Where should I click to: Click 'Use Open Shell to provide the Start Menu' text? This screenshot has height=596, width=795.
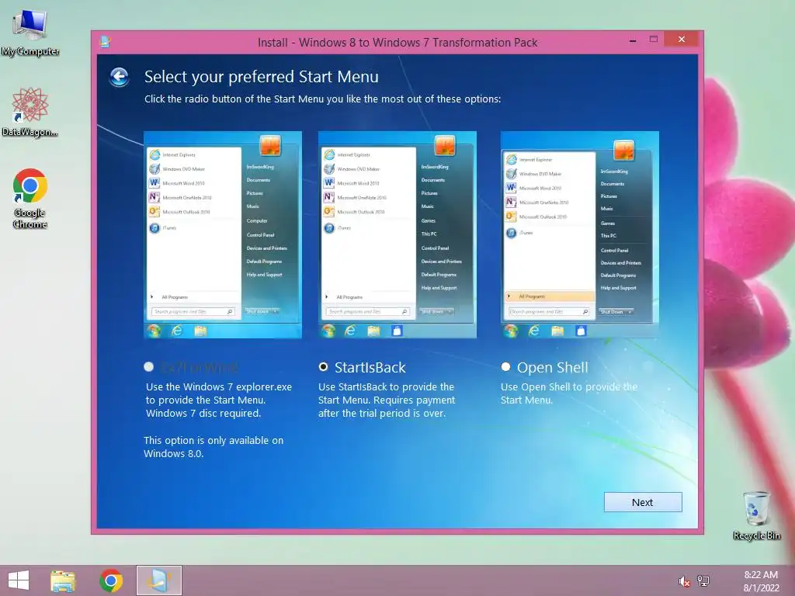569,393
